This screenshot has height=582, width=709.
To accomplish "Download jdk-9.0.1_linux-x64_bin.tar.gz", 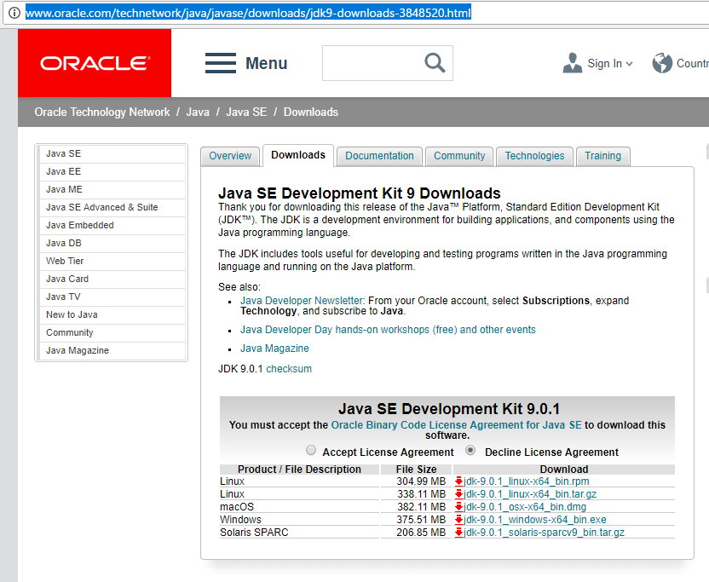I will [530, 494].
